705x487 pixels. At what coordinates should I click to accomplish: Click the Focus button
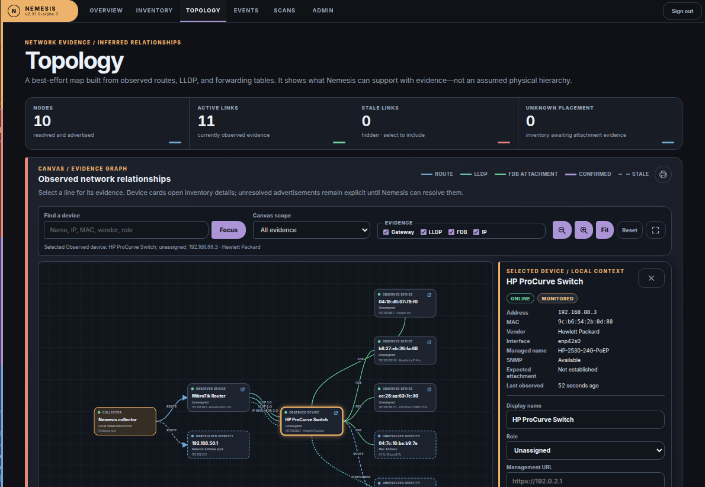click(x=229, y=230)
